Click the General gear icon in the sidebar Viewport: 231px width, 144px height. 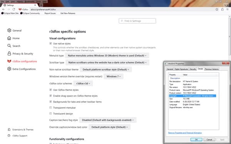(9, 30)
